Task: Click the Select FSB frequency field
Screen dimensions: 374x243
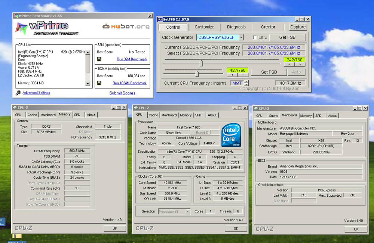Action: click(274, 53)
